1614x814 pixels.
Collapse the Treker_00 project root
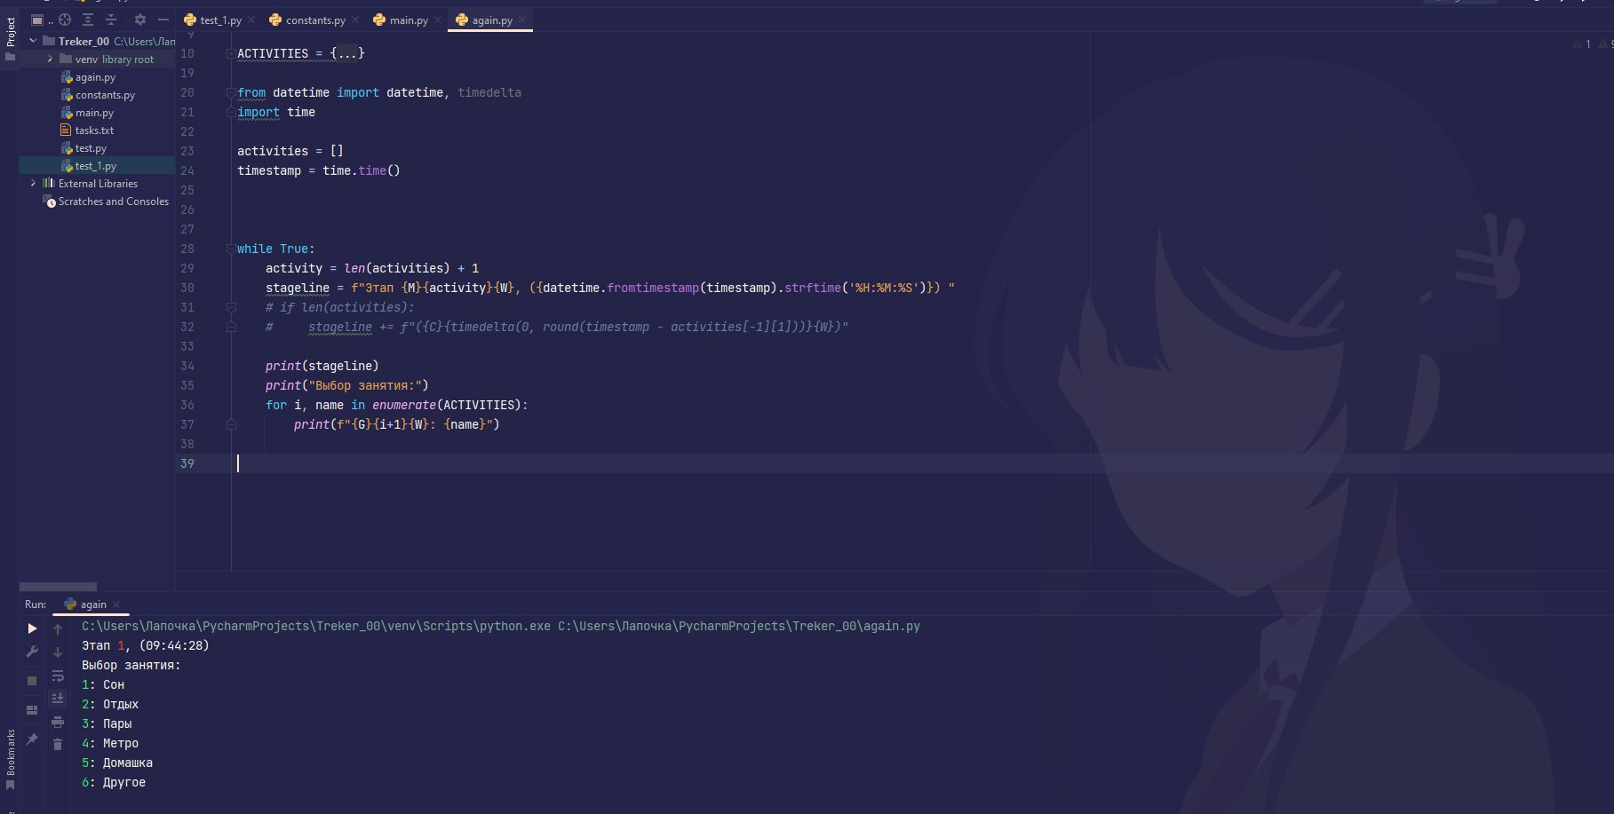pyautogui.click(x=33, y=41)
